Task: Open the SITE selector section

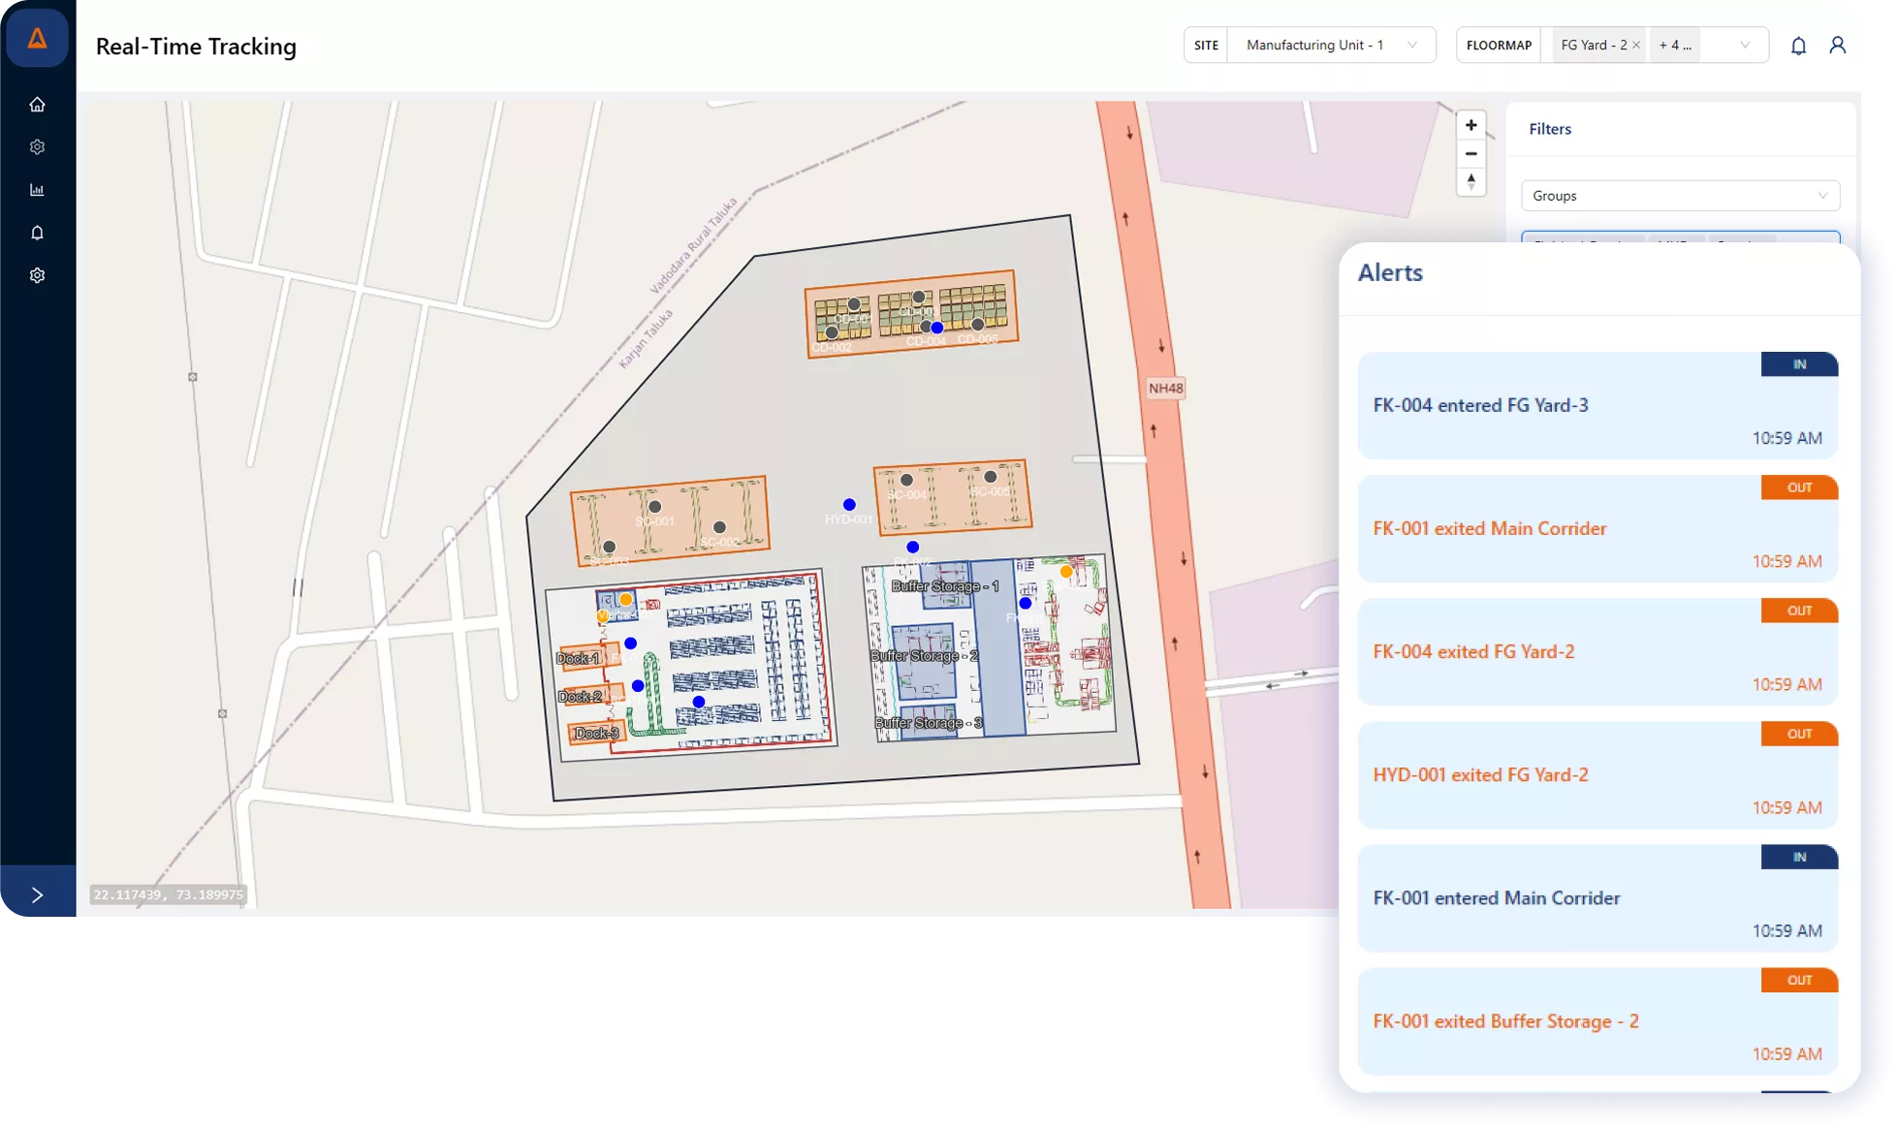Action: (1204, 45)
